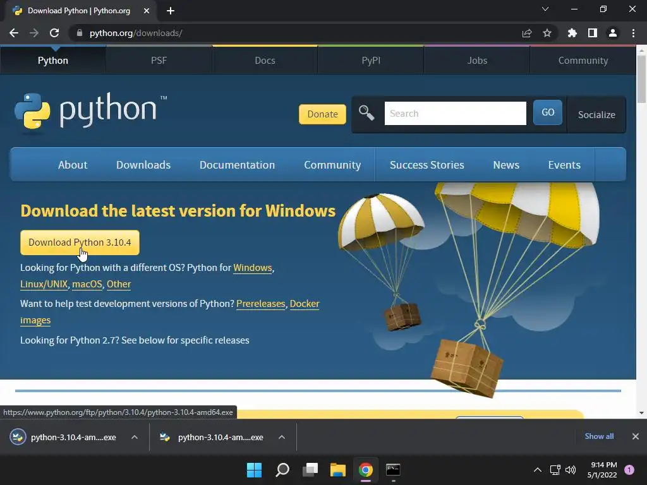Click the Donate button

[322, 114]
